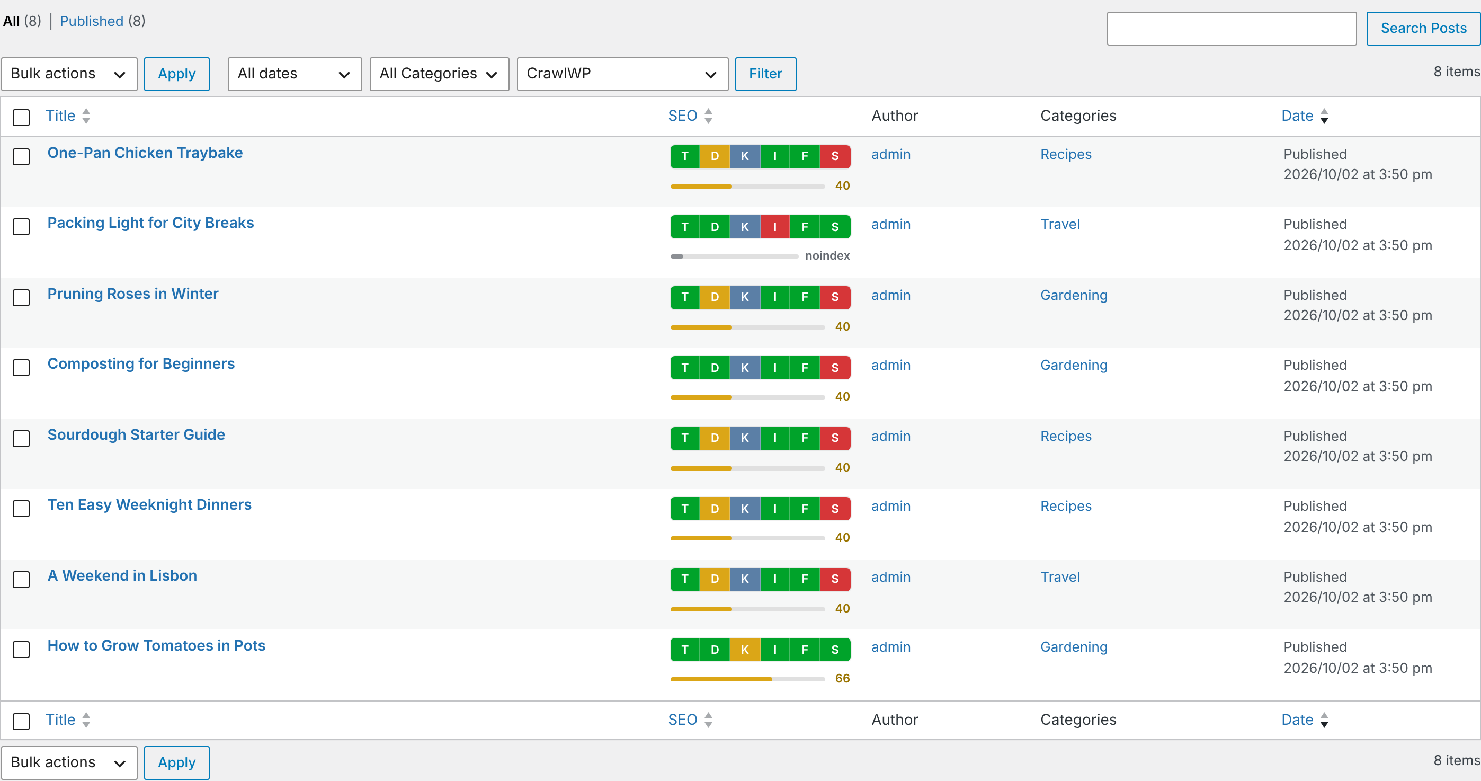Check the Sourdough Starter Guide row checkbox
Screen dimensions: 1481x781
click(21, 438)
